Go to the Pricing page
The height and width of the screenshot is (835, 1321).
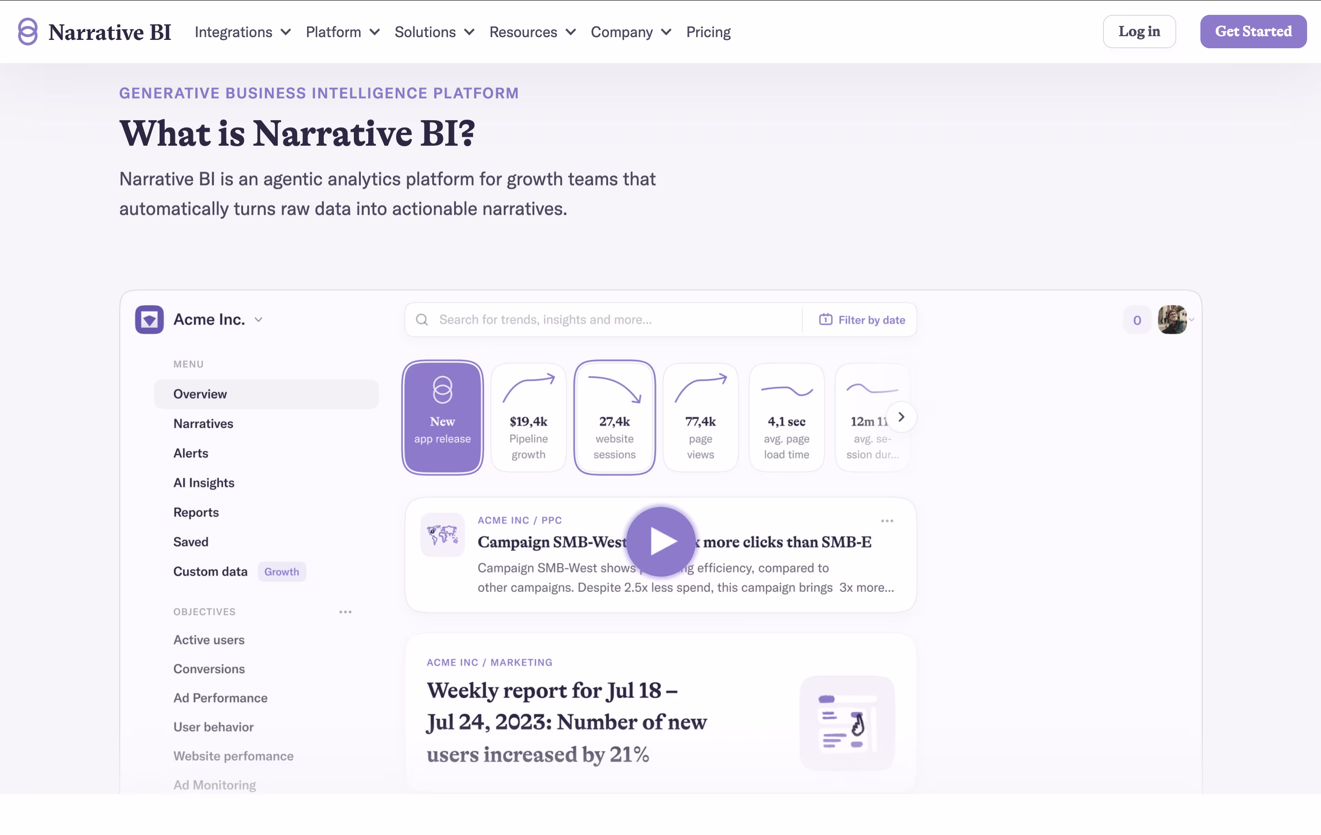pyautogui.click(x=708, y=32)
